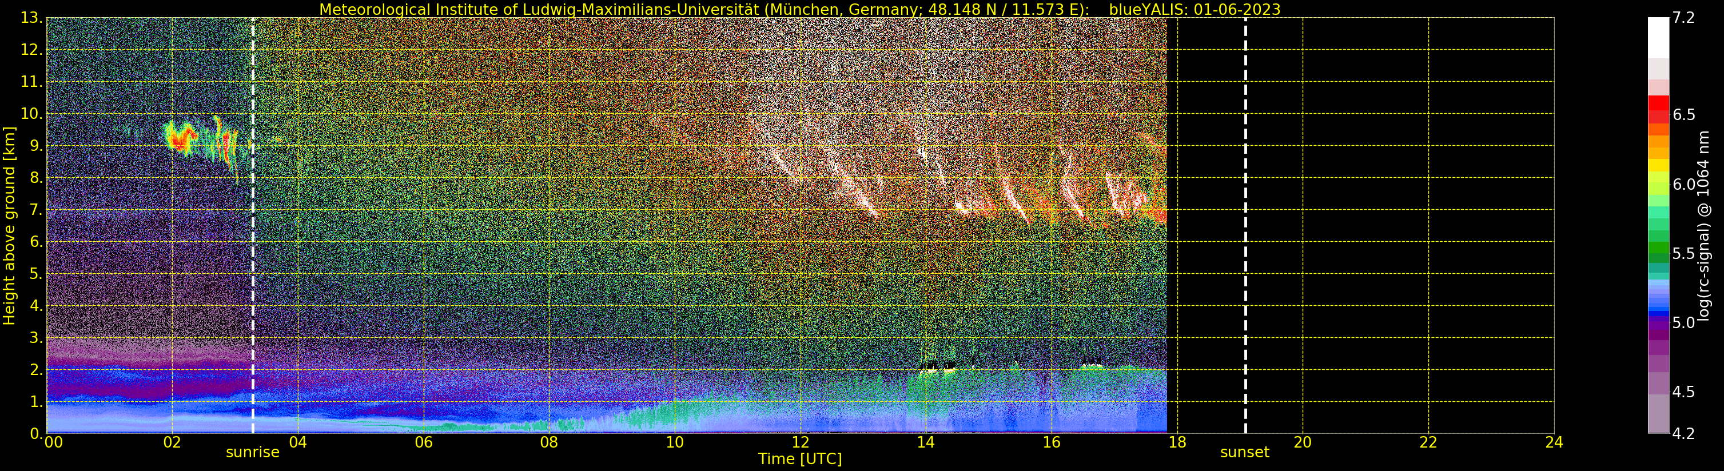This screenshot has height=471, width=1724.
Task: Click the time axis tick label '14'
Action: [926, 442]
